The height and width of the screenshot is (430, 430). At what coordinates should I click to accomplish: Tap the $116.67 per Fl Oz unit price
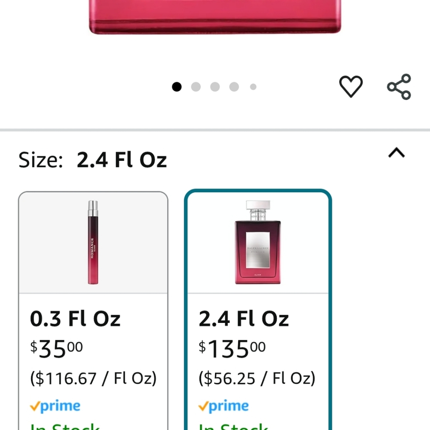click(93, 378)
